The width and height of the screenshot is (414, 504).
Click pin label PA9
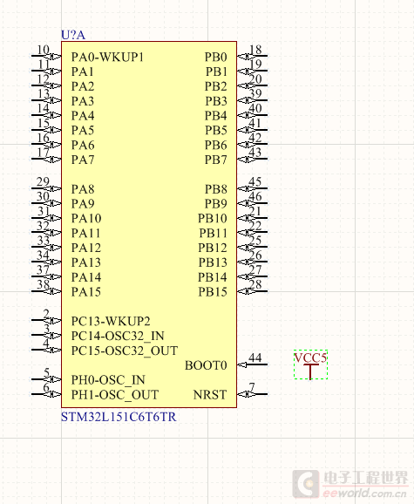pyautogui.click(x=83, y=203)
